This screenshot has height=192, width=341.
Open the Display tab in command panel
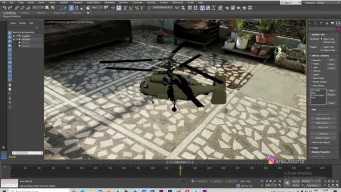pyautogui.click(x=332, y=23)
